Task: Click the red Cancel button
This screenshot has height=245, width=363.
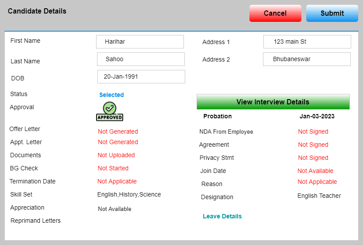Action: tap(275, 14)
